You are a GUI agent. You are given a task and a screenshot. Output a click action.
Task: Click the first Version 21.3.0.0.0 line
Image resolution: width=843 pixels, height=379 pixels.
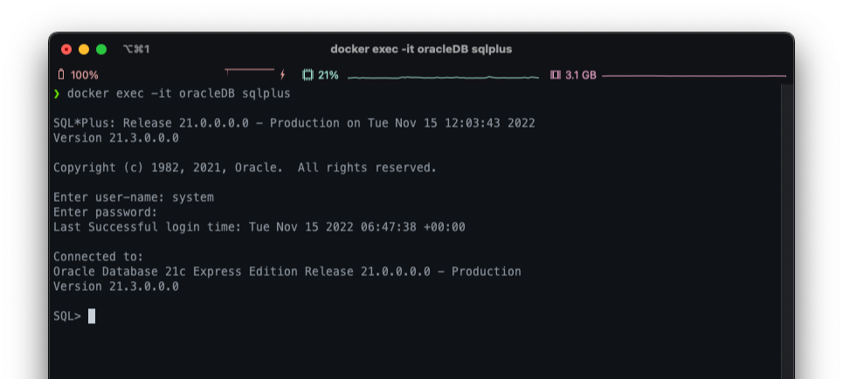pos(116,138)
